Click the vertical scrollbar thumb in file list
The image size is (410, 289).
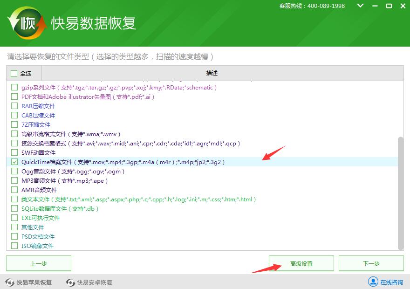tap(400, 193)
